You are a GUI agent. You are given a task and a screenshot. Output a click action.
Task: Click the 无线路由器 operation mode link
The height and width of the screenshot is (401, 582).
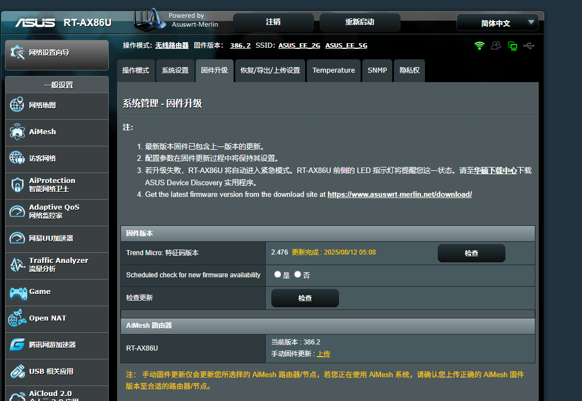tap(172, 45)
